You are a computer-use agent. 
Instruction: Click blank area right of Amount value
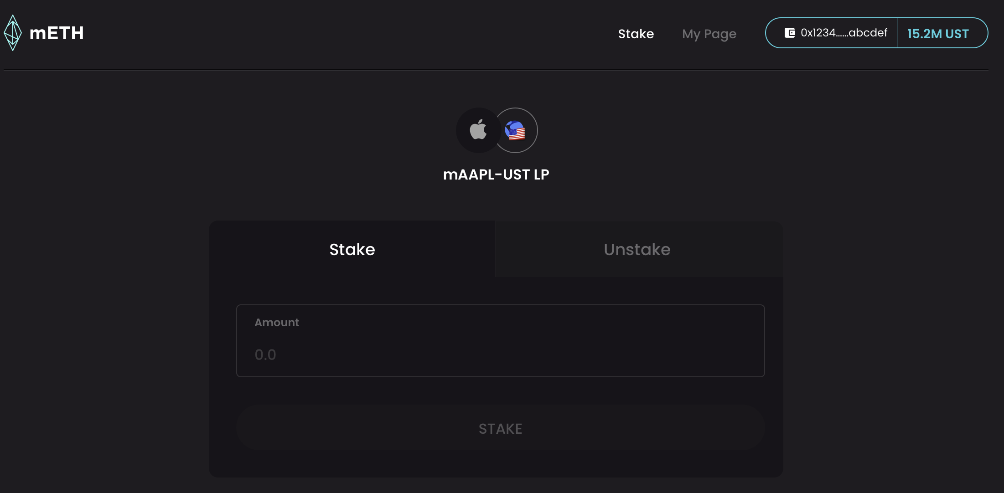pyautogui.click(x=547, y=354)
